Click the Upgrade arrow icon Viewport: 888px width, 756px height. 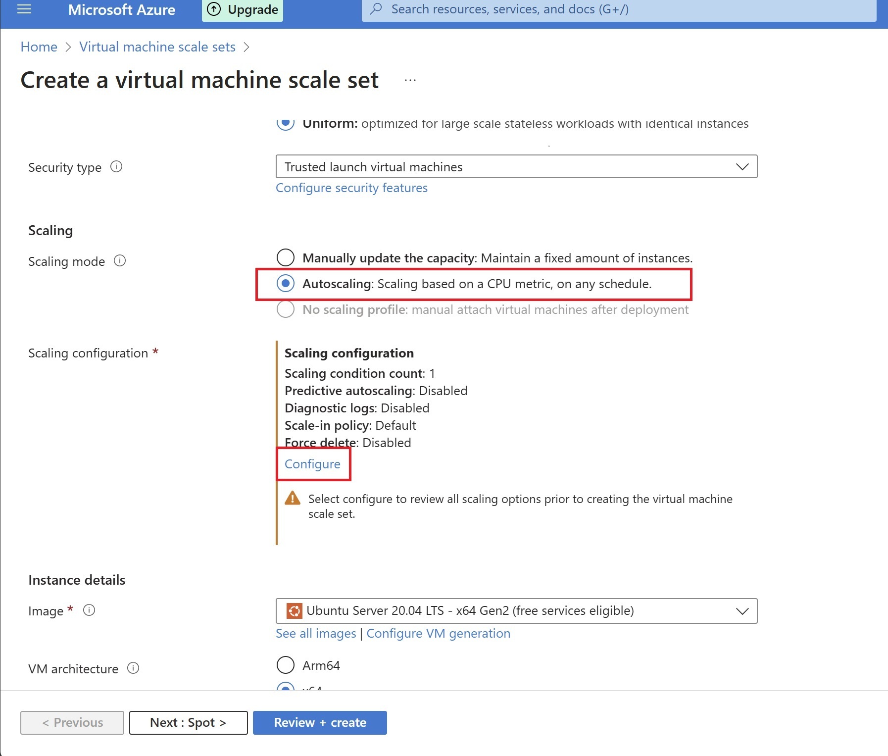(x=214, y=9)
